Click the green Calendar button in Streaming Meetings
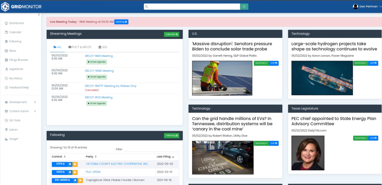382x185 pixels. point(172,34)
